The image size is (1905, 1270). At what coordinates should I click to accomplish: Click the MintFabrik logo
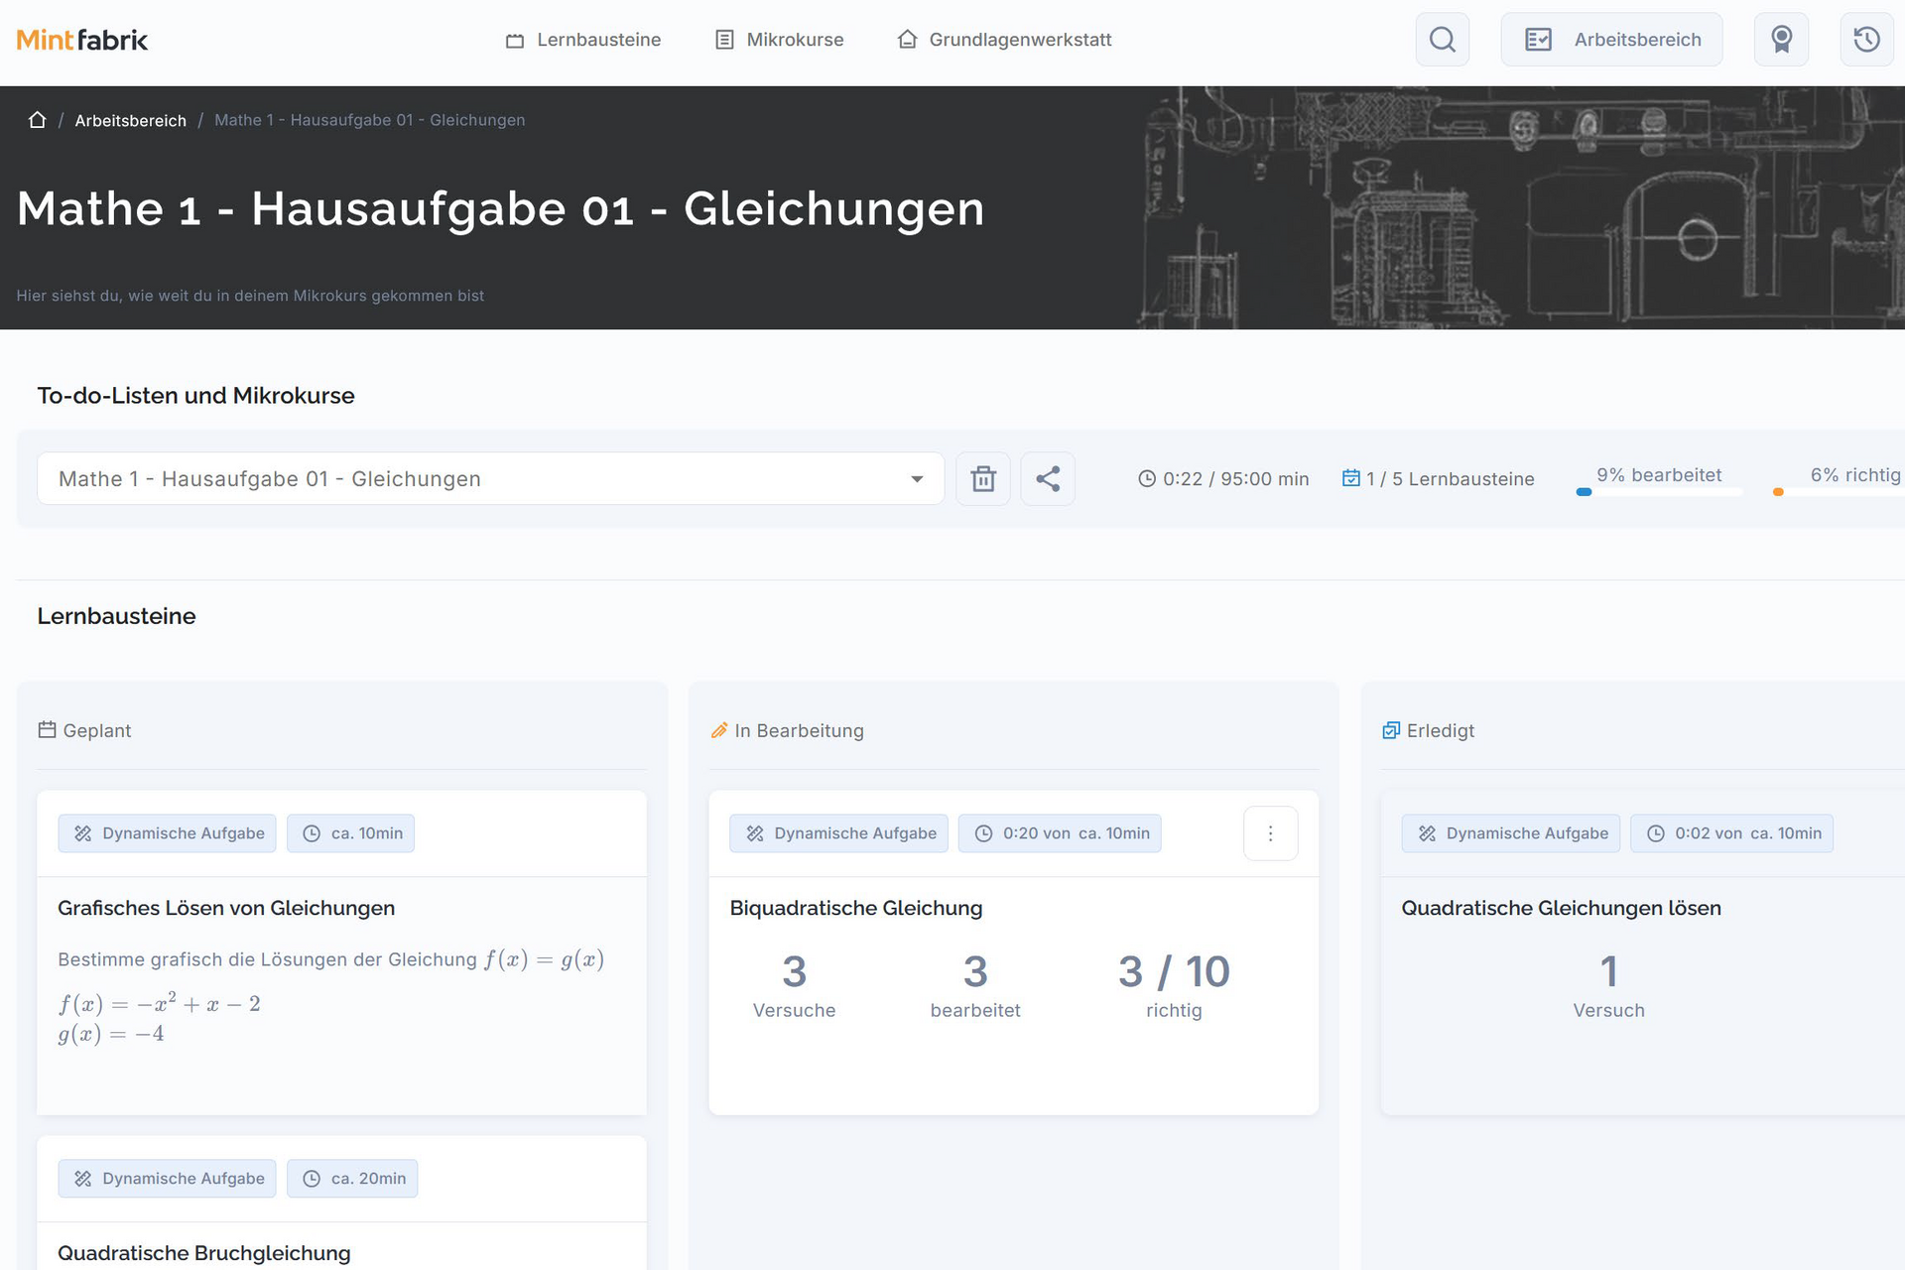click(x=82, y=40)
